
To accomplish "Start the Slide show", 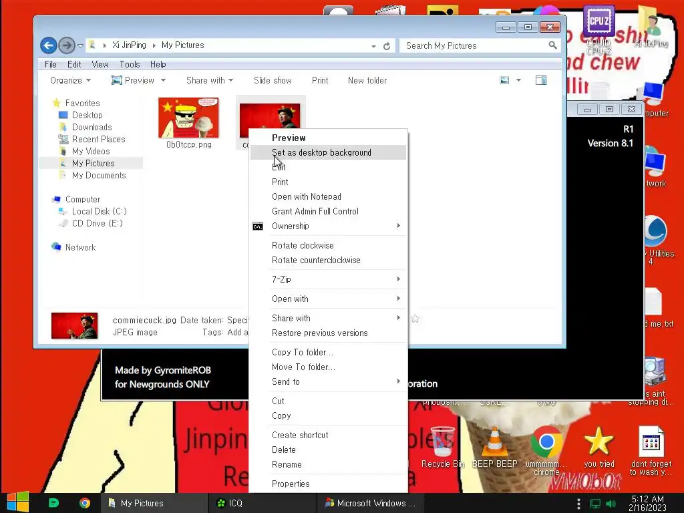I will point(273,80).
